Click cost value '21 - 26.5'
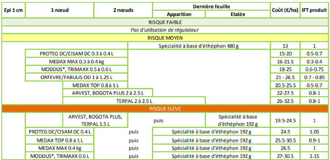The image size is (330, 160). pyautogui.click(x=285, y=77)
